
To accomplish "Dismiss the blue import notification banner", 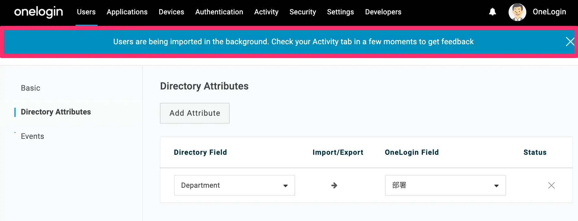I will click(570, 42).
